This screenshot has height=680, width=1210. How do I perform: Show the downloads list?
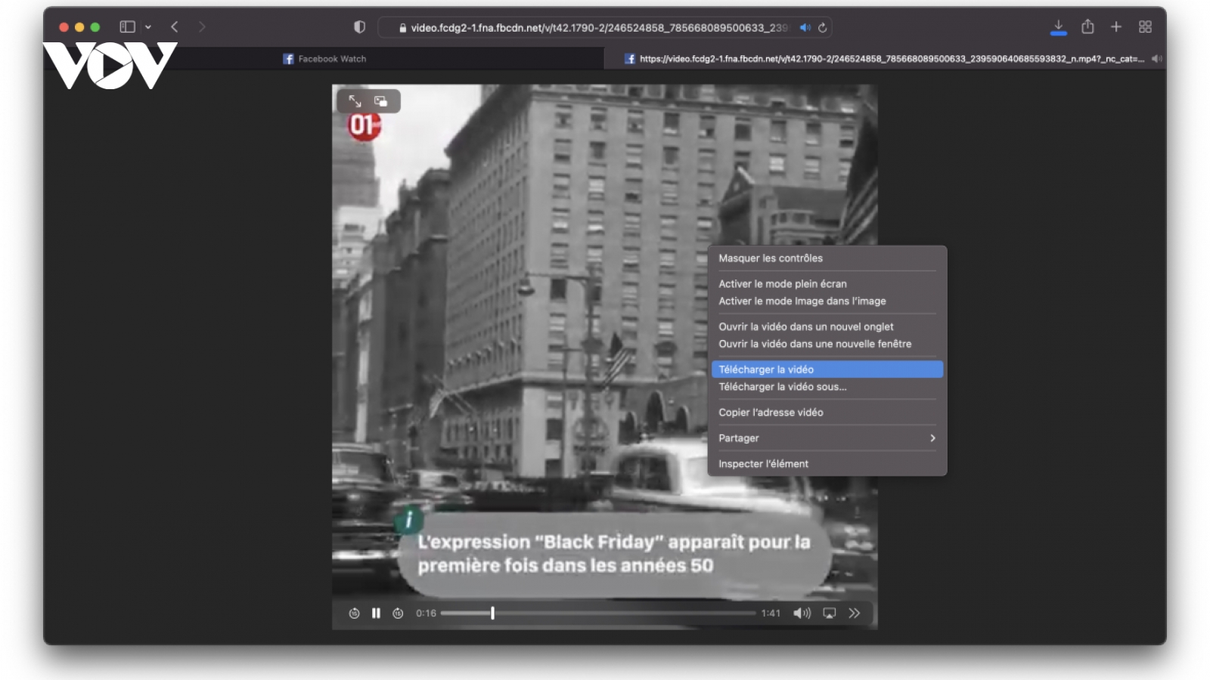tap(1059, 27)
